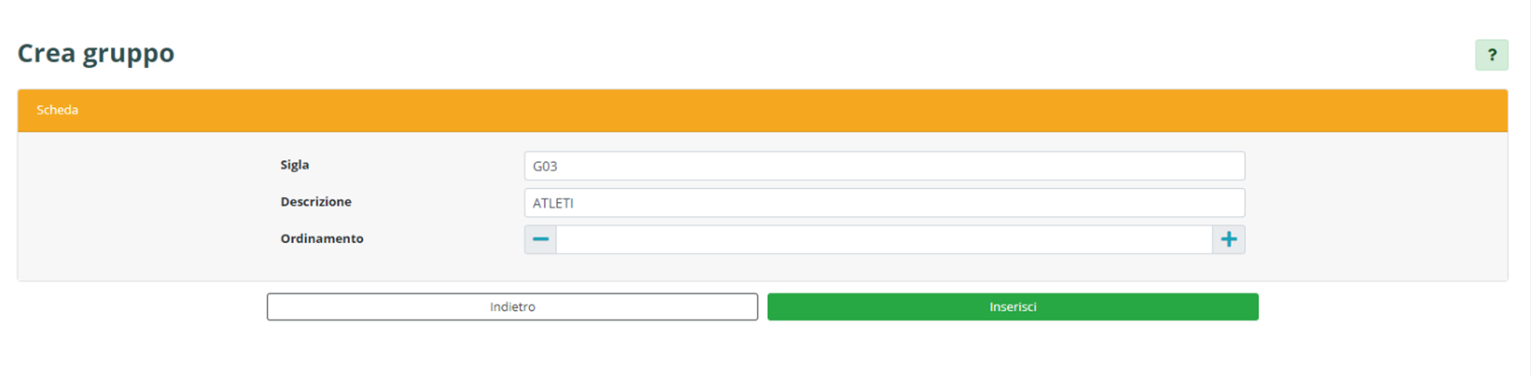Image resolution: width=1531 pixels, height=376 pixels.
Task: Increase Ordinamento with the plus icon
Action: coord(1228,239)
